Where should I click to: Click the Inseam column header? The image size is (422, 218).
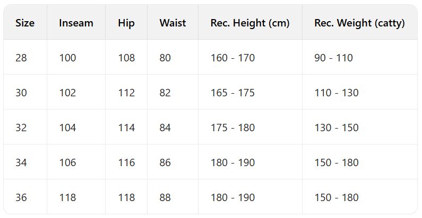76,23
